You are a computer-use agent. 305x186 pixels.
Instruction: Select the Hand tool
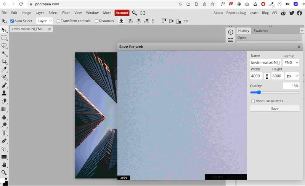click(x=4, y=165)
